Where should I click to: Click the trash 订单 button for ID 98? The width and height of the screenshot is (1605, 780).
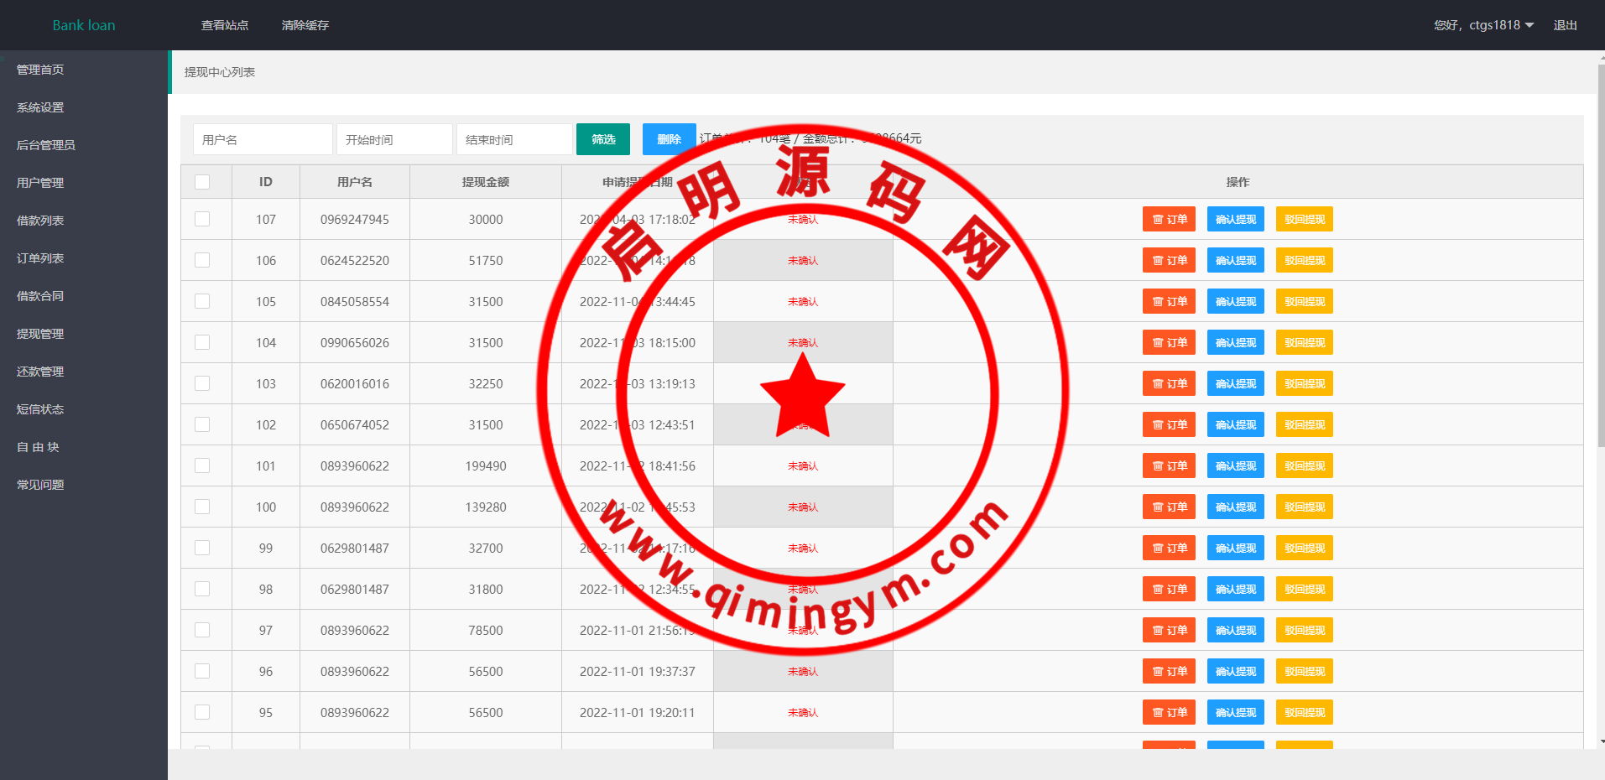click(1169, 590)
